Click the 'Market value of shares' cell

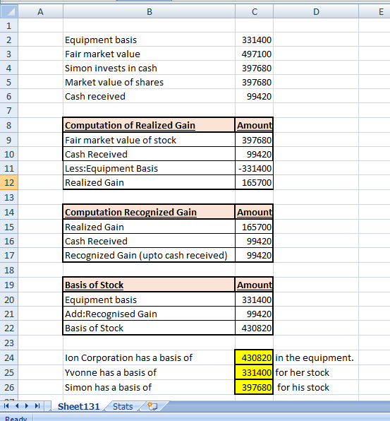coord(149,82)
